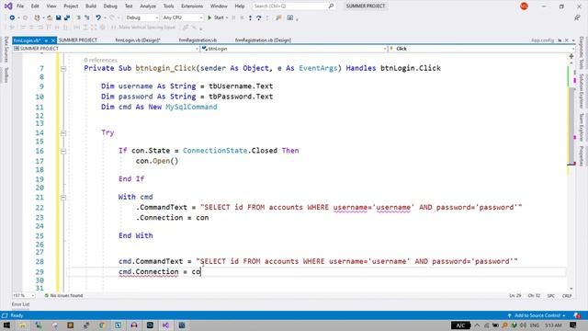
Task: Click the Undo arrow icon
Action: (98, 17)
